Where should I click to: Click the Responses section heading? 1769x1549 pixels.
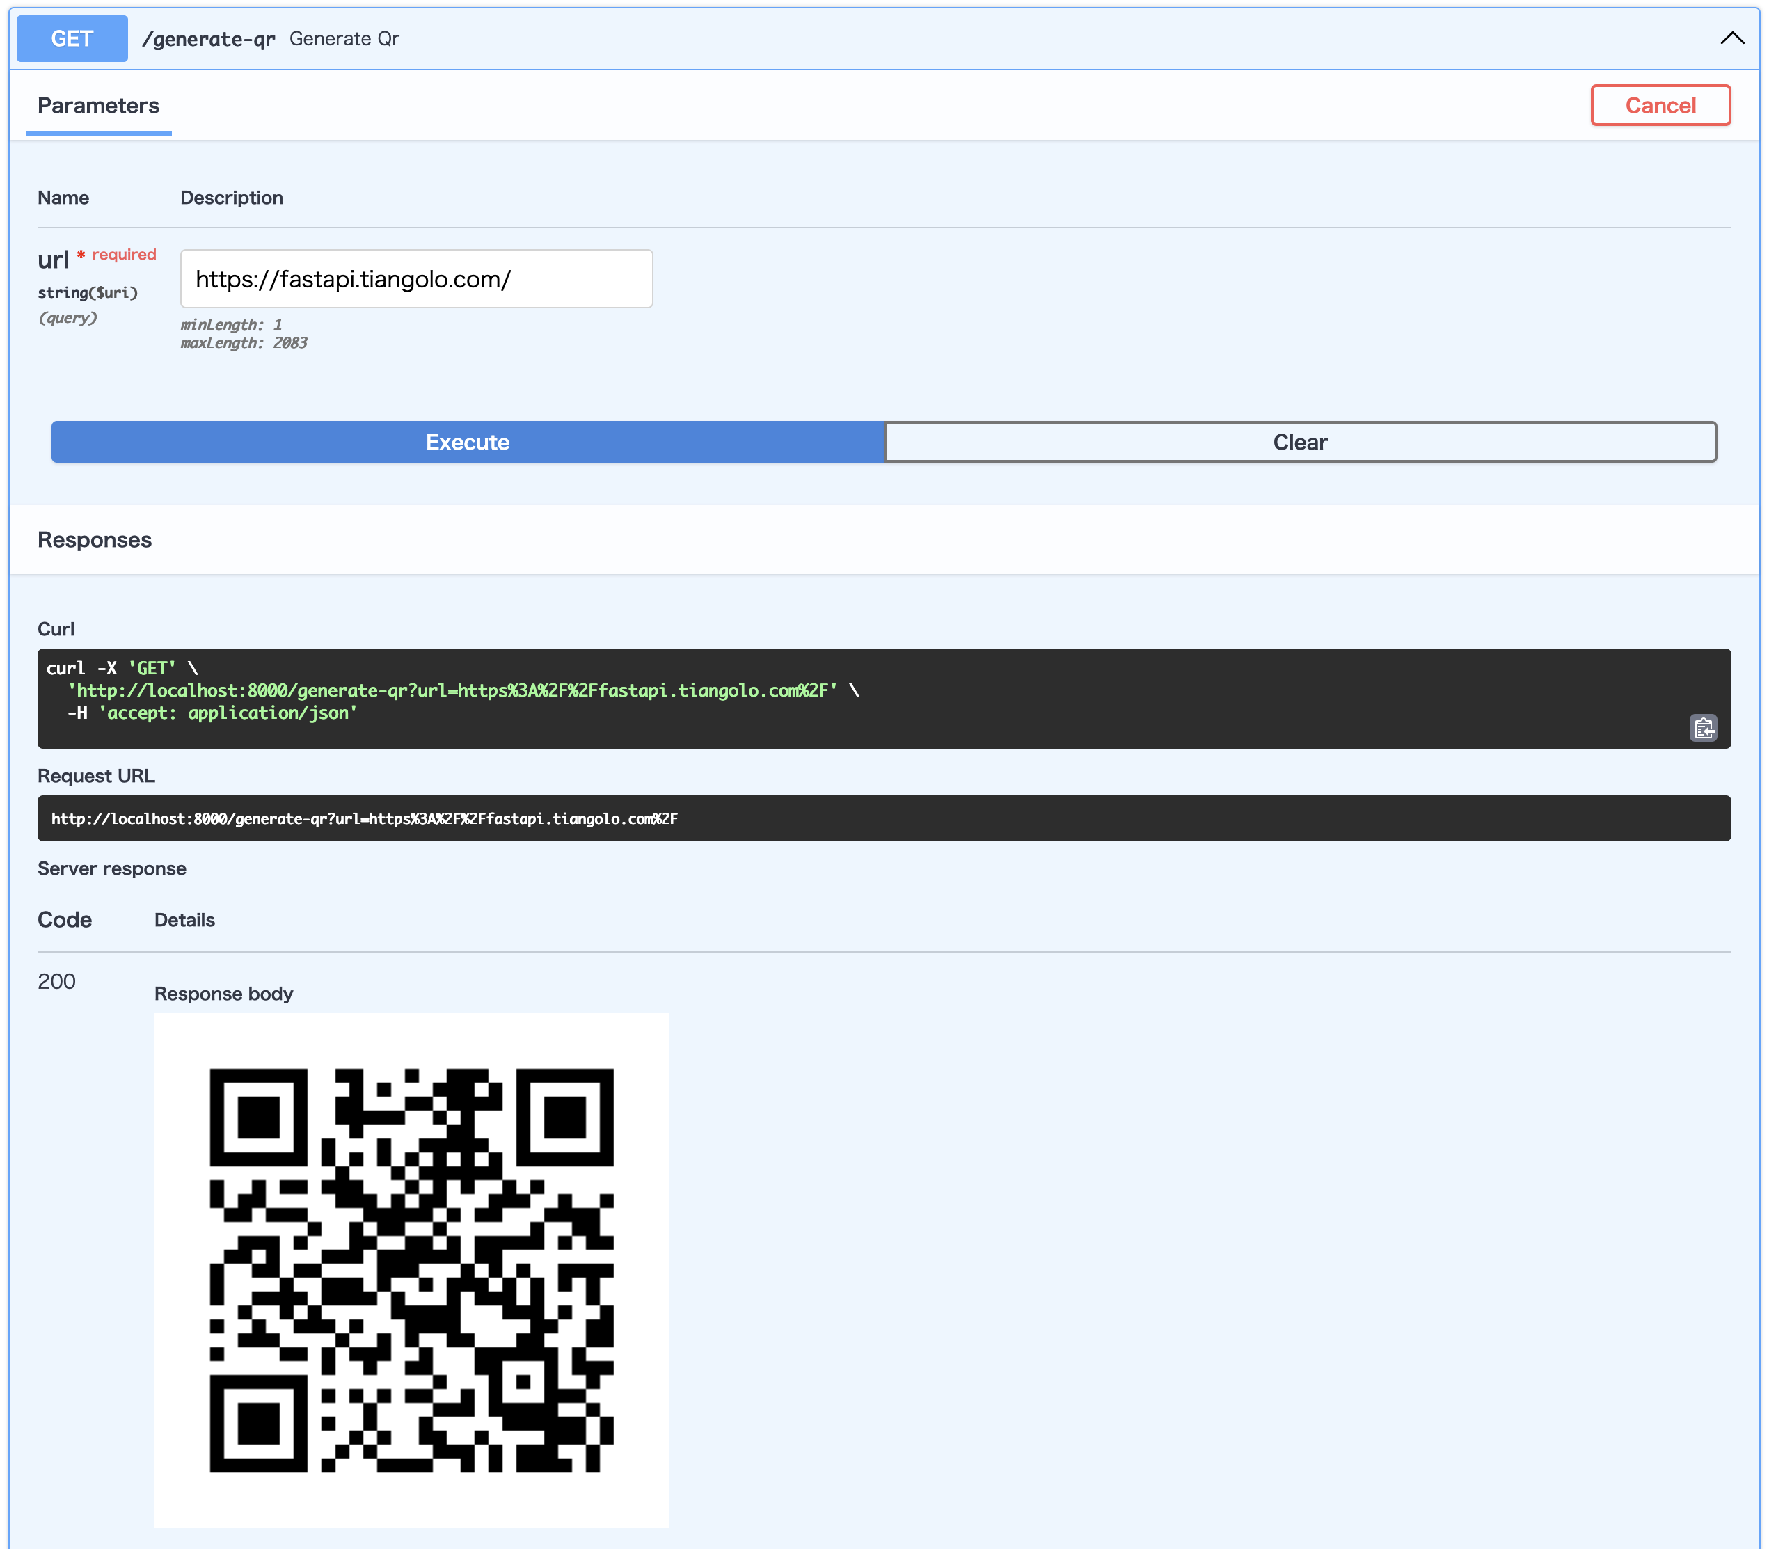click(x=95, y=539)
